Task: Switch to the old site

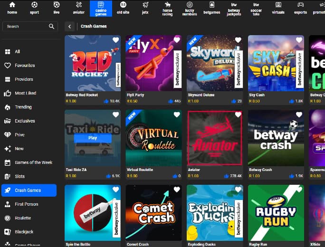Action: point(123,8)
